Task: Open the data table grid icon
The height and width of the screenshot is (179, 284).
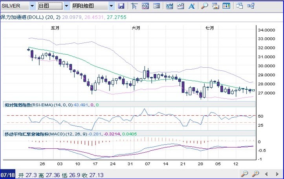Action: (x=226, y=6)
